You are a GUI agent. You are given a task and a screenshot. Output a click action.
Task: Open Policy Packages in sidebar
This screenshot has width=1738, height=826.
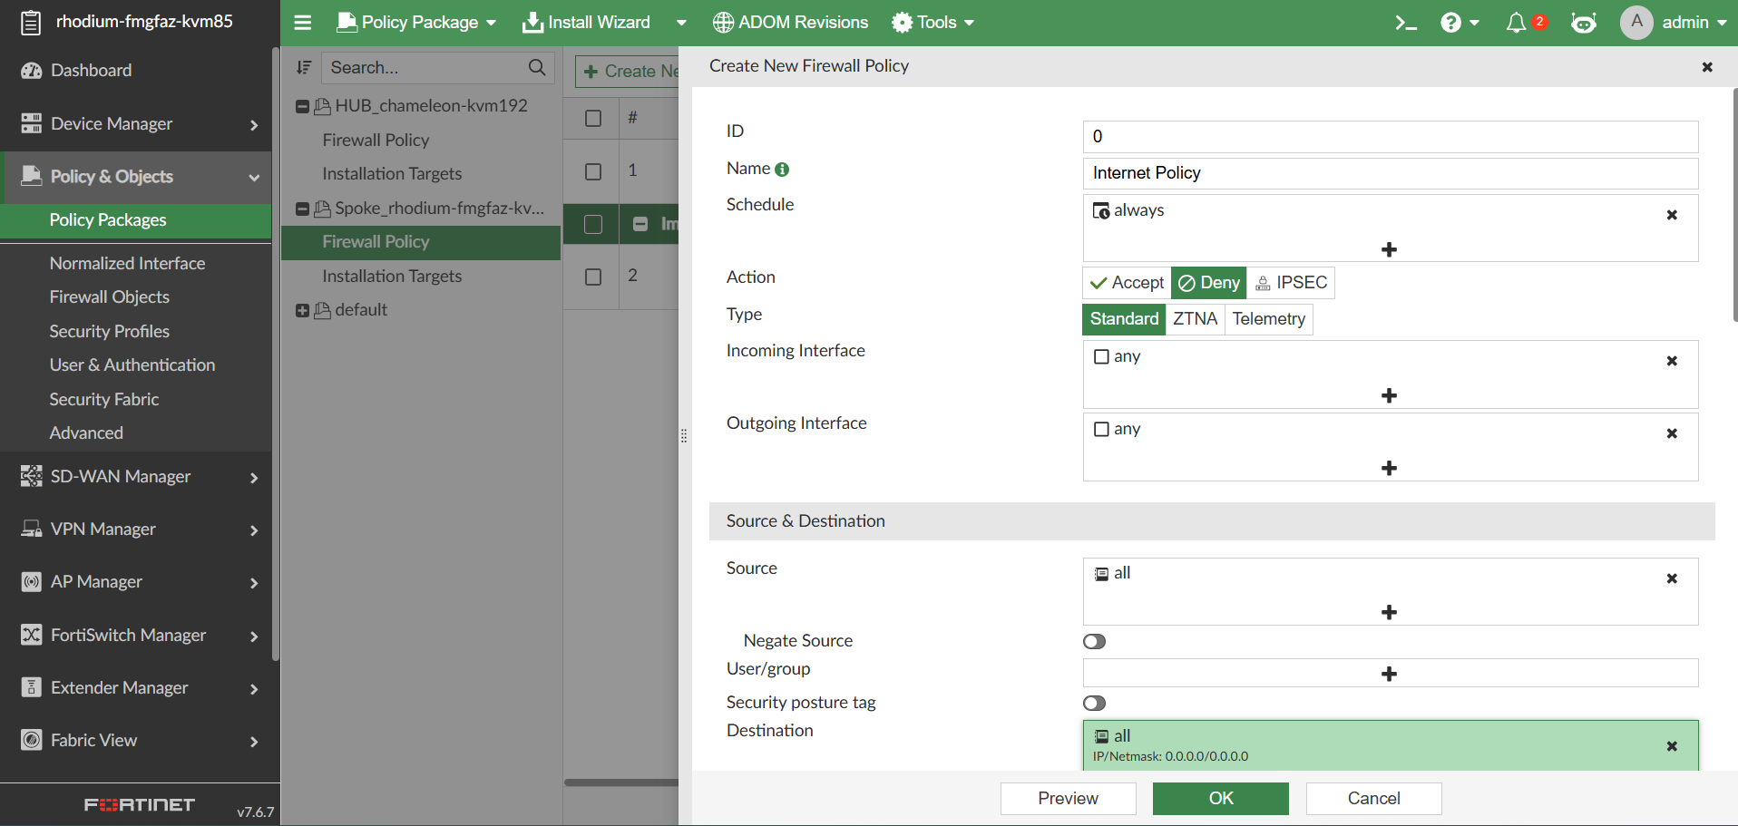tap(136, 220)
